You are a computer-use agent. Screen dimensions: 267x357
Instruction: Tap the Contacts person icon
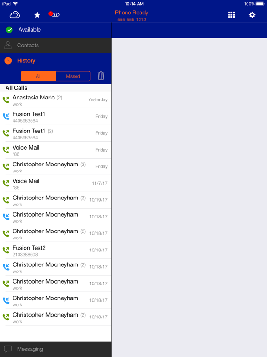coord(8,45)
